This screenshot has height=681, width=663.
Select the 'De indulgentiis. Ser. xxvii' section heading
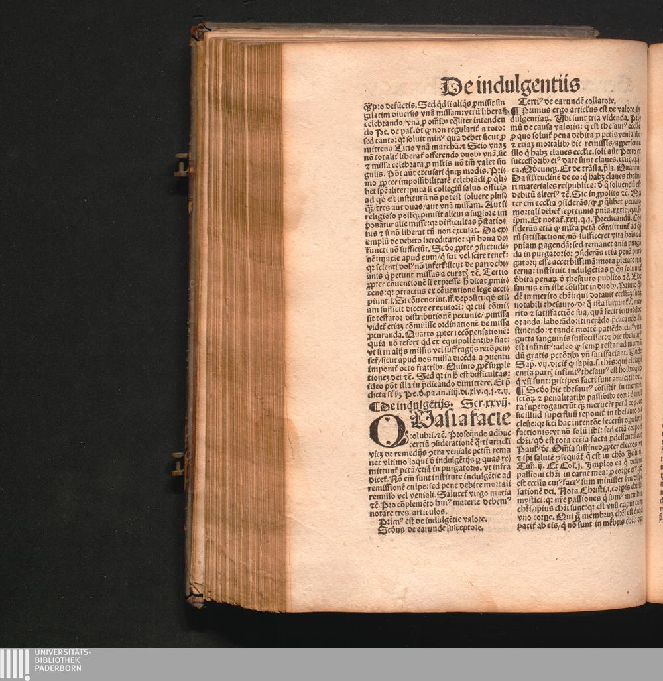[438, 403]
